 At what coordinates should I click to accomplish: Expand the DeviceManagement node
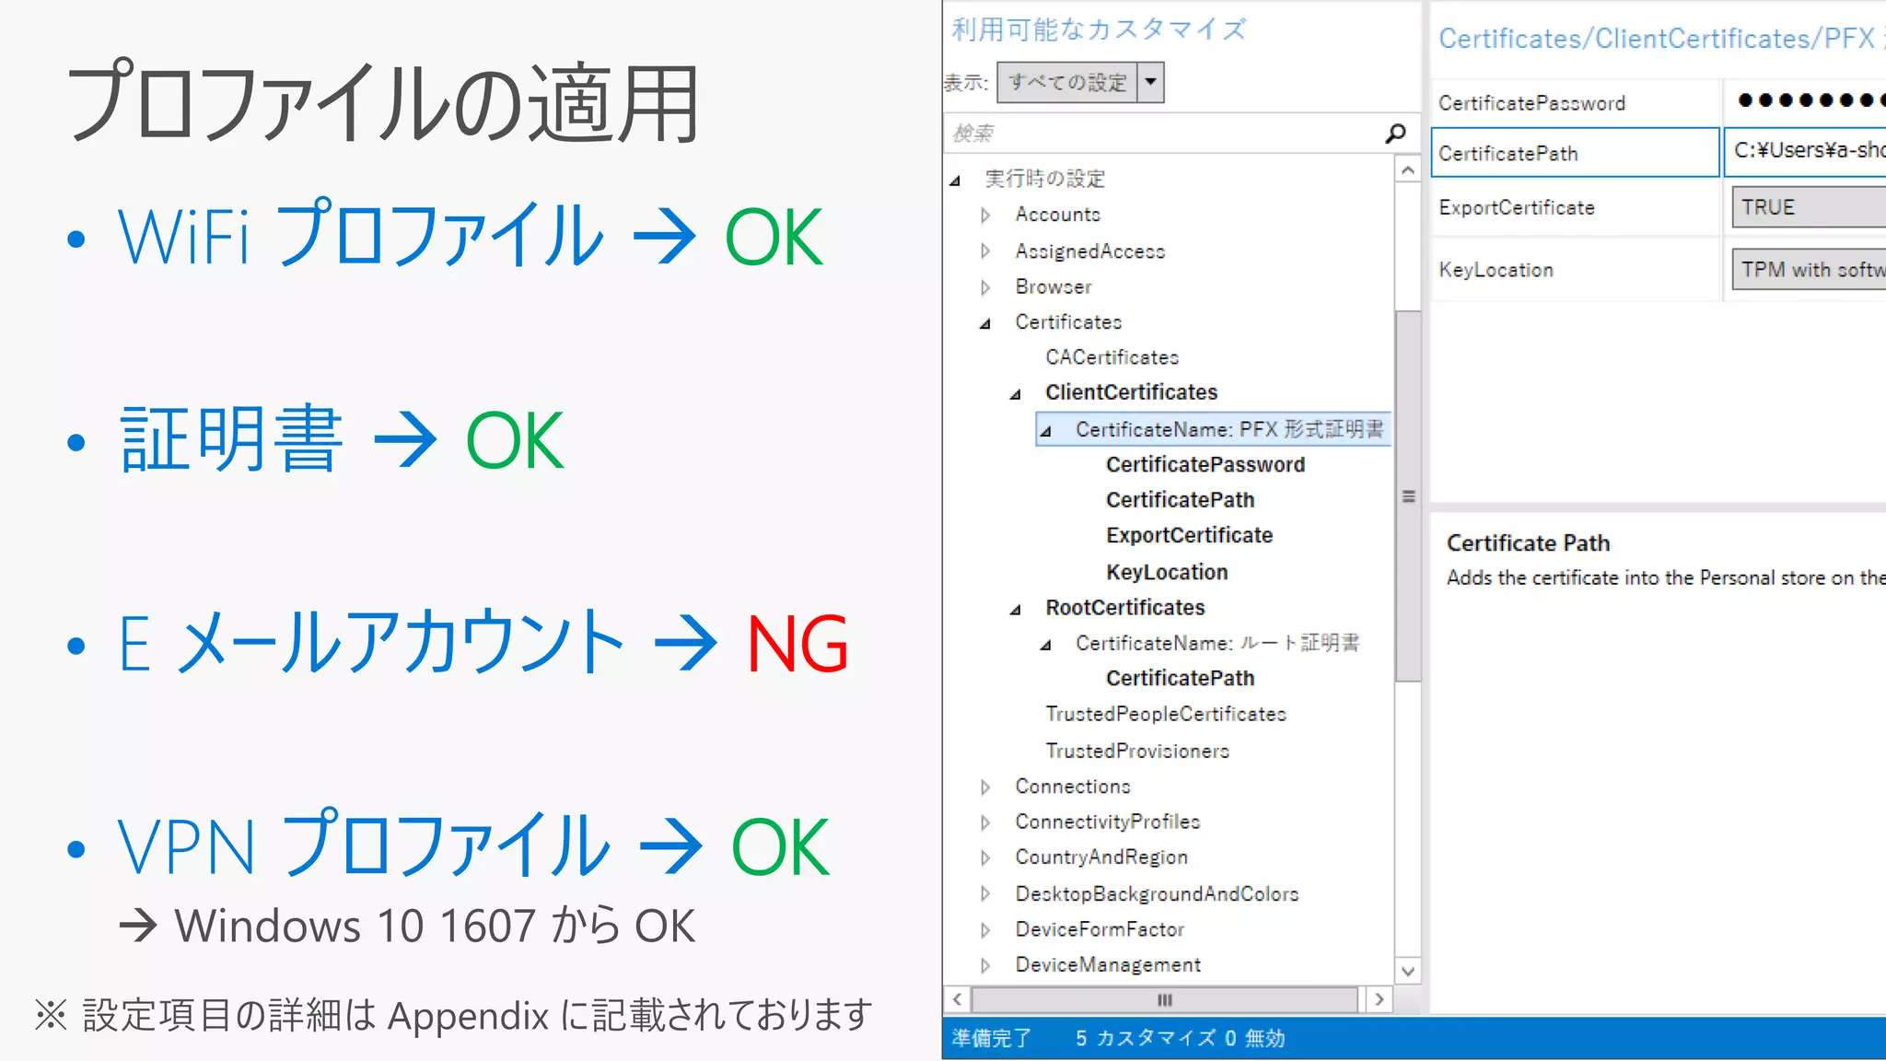pyautogui.click(x=985, y=965)
